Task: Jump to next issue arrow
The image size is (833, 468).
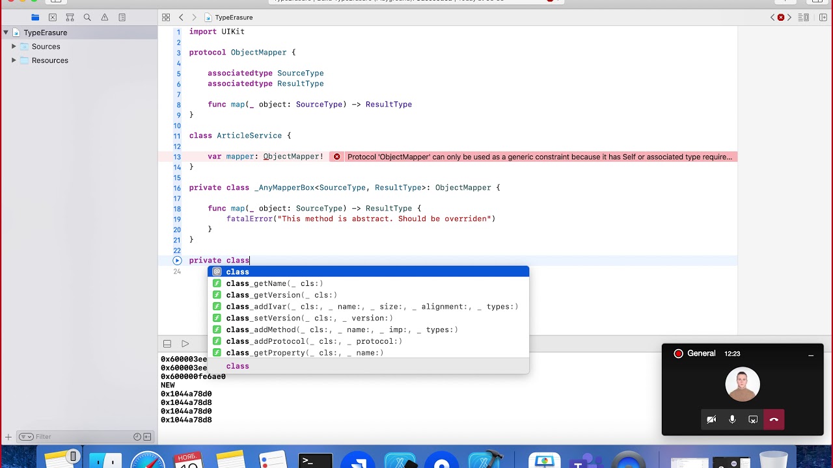Action: [789, 18]
